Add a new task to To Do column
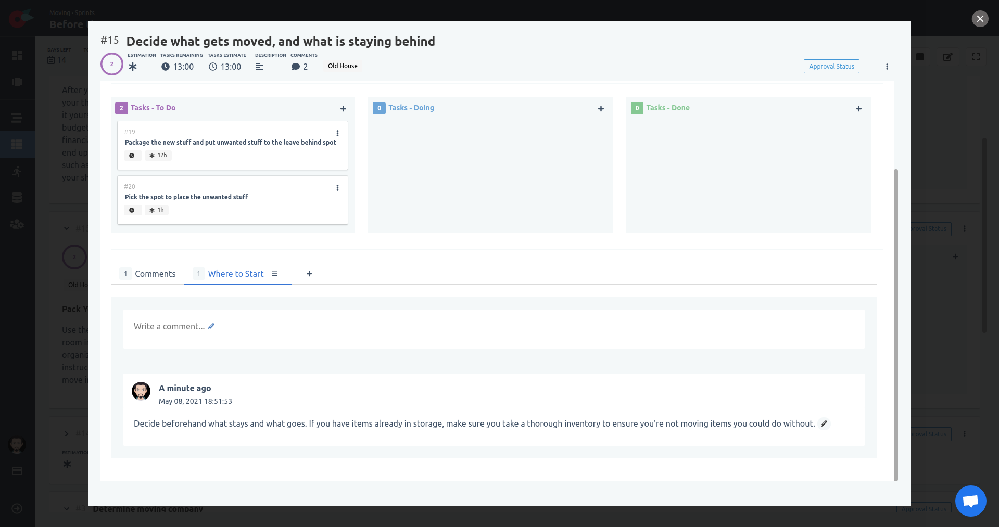999x527 pixels. coord(343,109)
